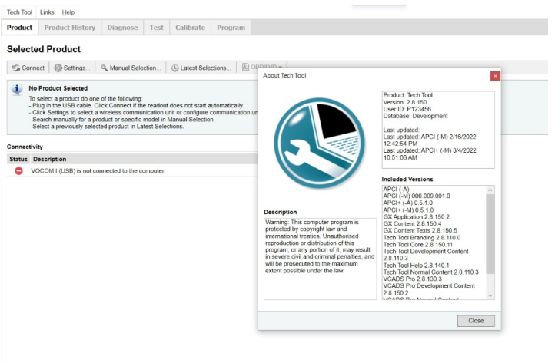Select 'Tech Tool Branding 2.8.110.0' entry

tap(422, 237)
